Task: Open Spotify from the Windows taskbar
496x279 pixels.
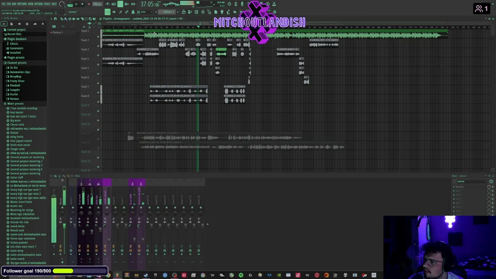Action: (x=241, y=275)
